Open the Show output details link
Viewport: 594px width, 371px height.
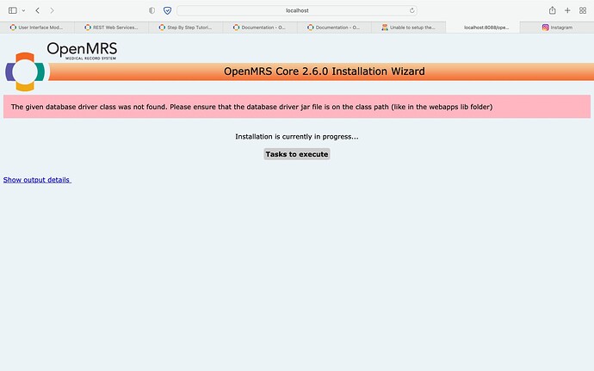click(37, 180)
